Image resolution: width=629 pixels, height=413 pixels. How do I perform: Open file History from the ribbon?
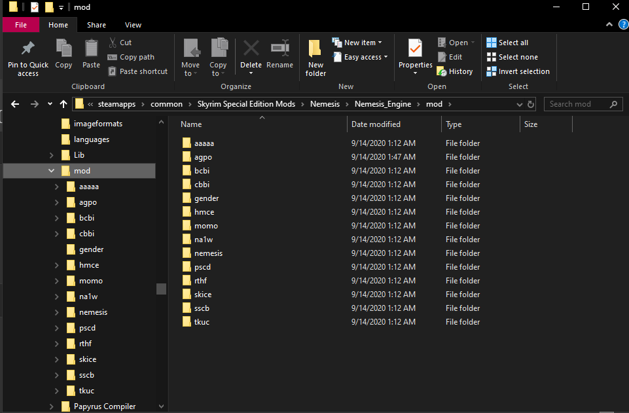point(455,71)
